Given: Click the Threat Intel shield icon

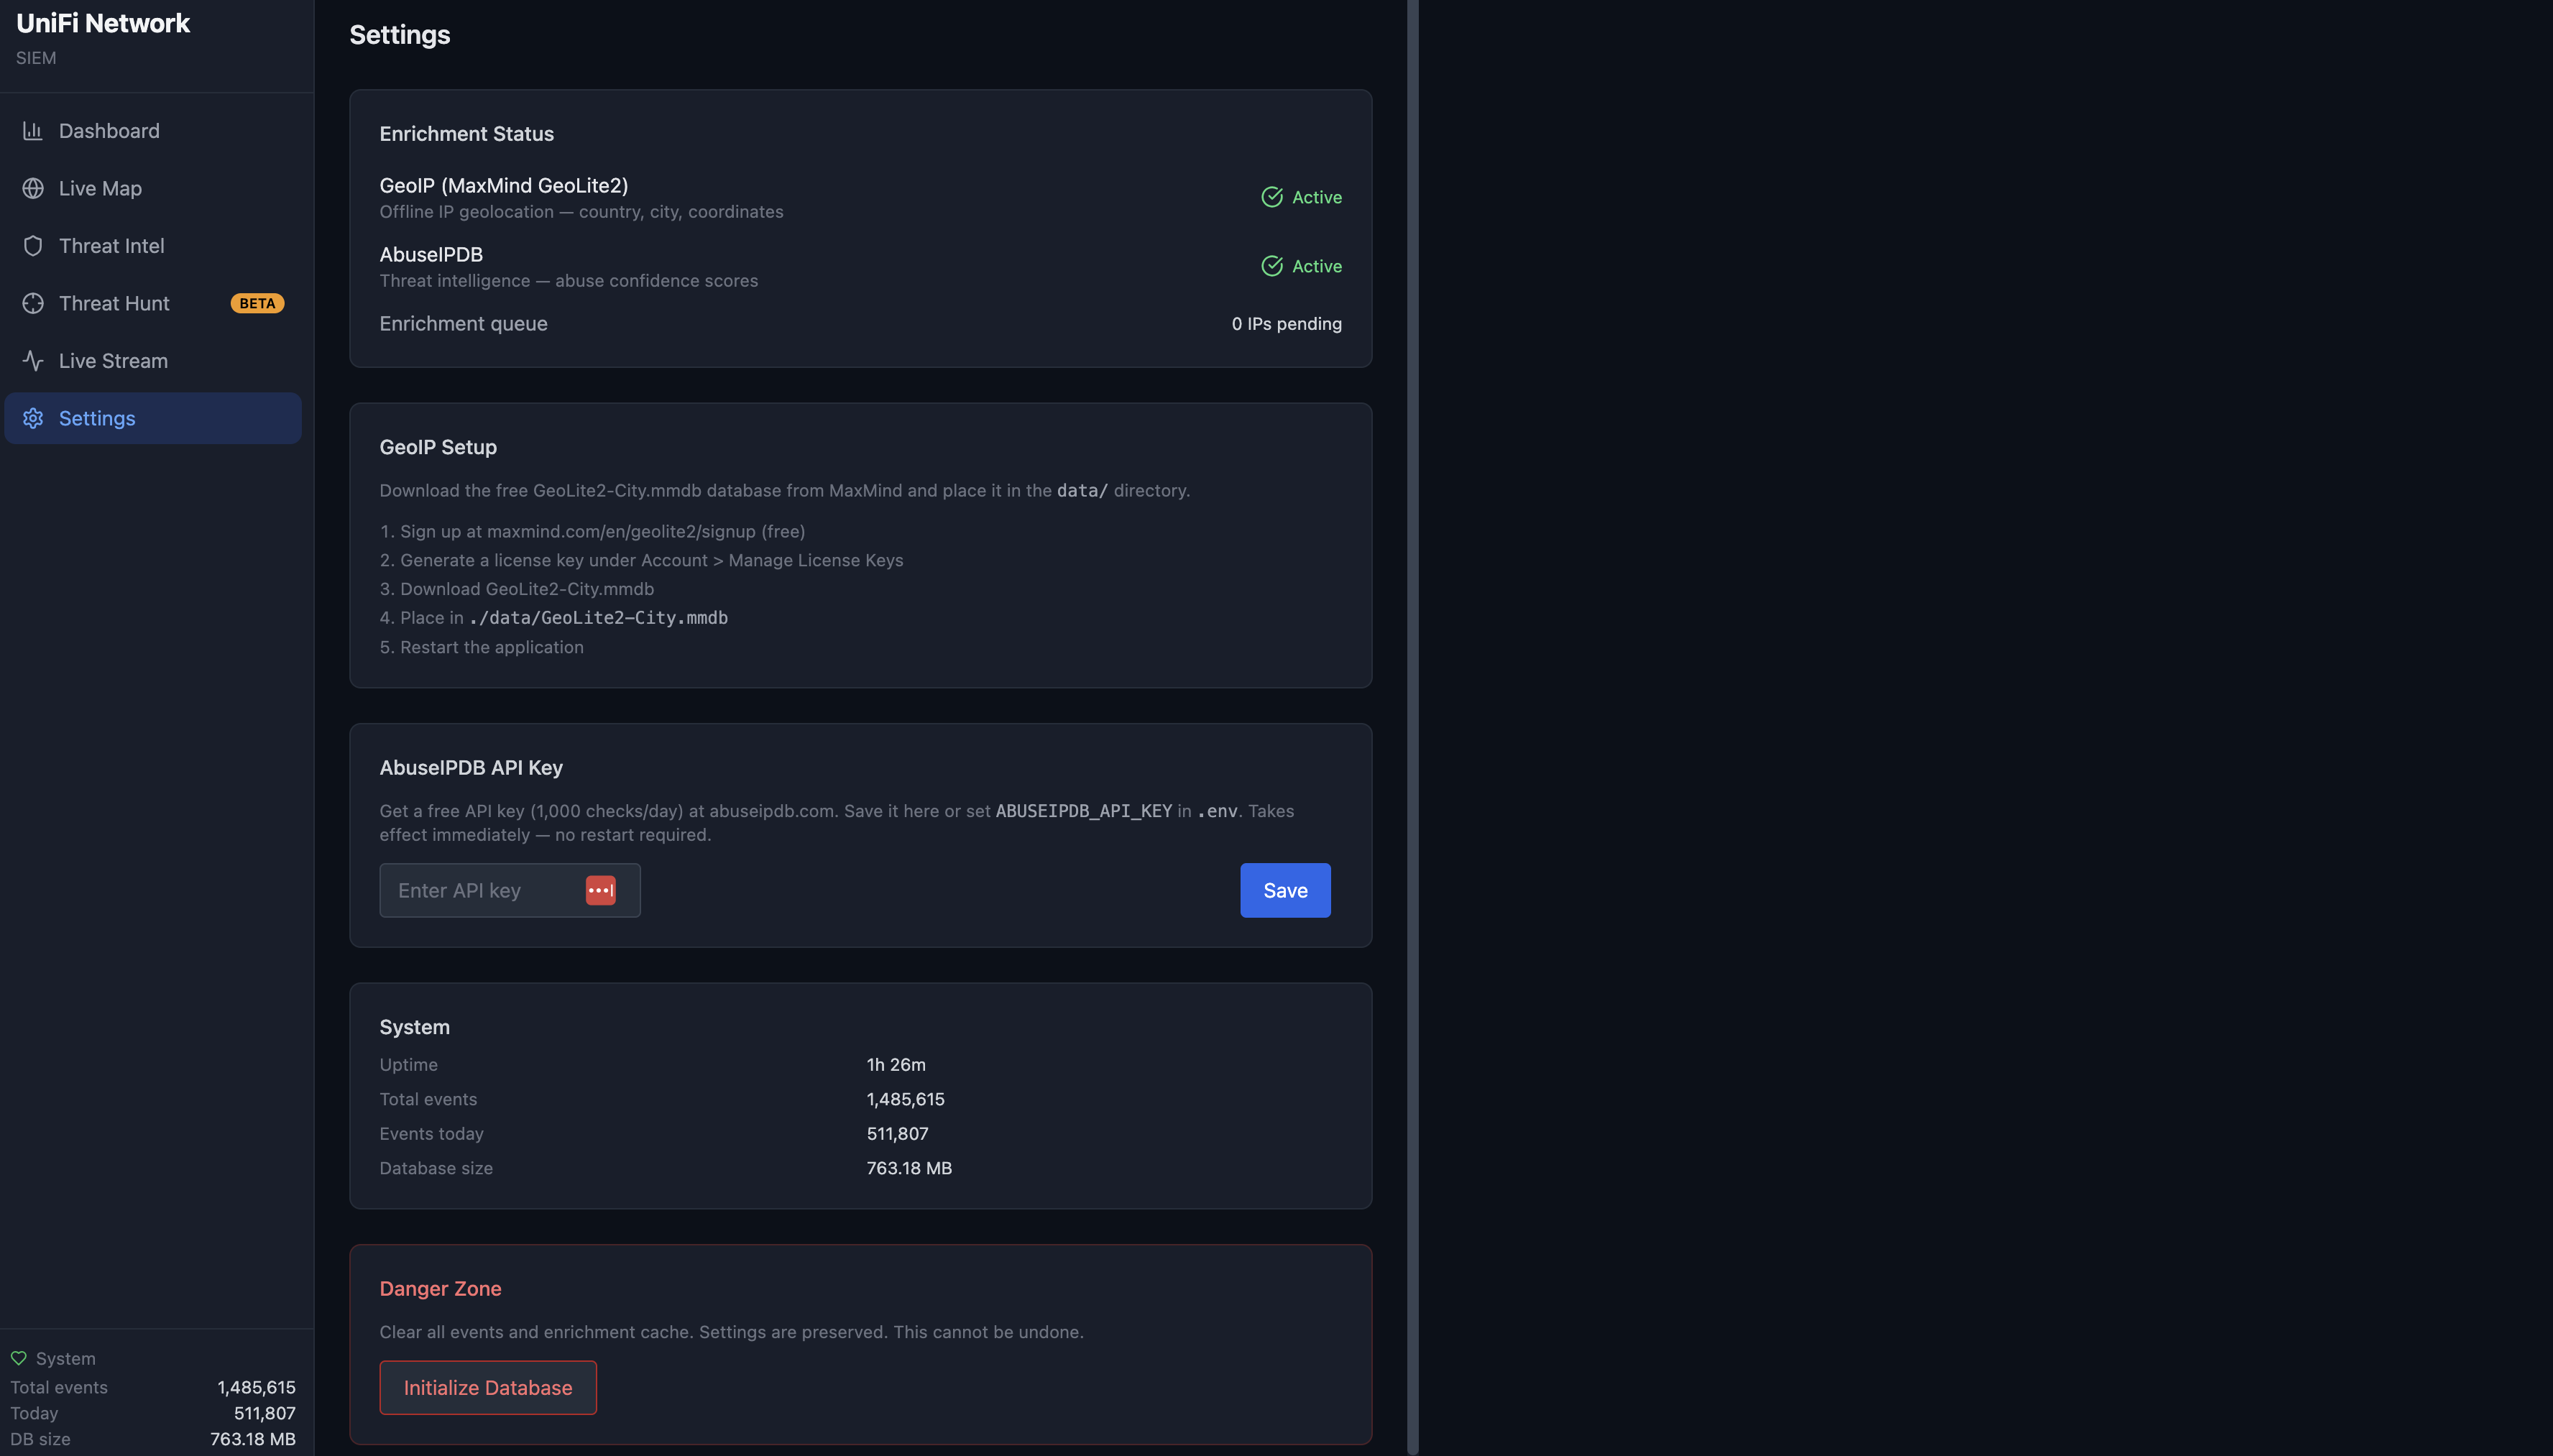Looking at the screenshot, I should [33, 246].
